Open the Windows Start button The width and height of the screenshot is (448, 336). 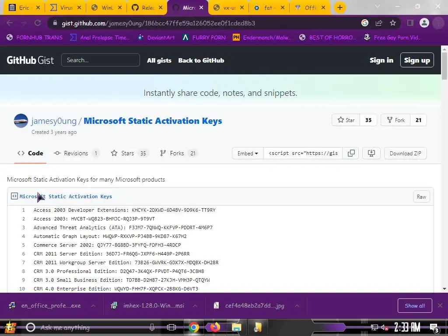pos(10,327)
